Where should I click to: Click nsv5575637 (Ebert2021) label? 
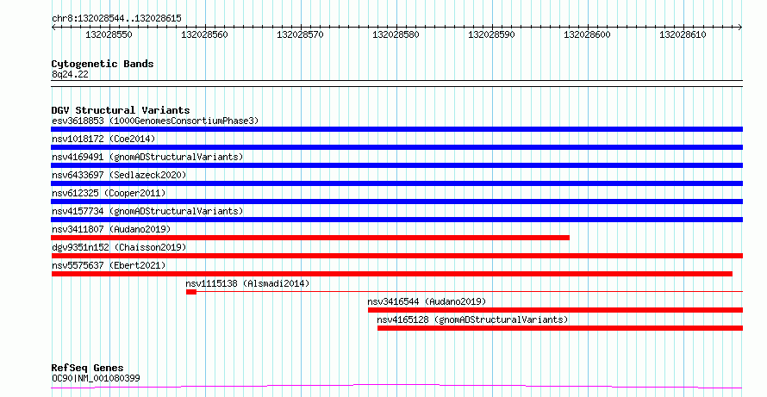point(109,265)
